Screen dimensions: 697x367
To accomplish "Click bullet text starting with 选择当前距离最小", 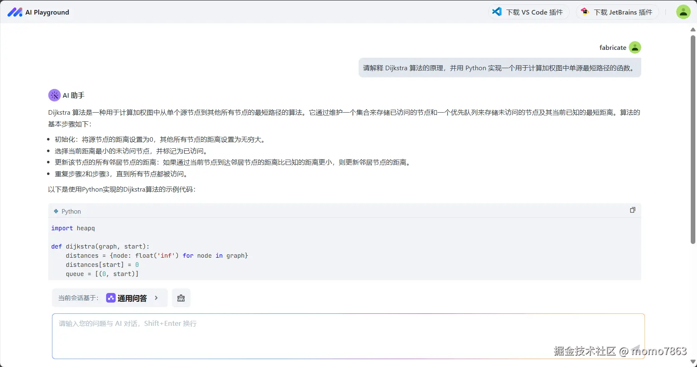I will pos(132,151).
